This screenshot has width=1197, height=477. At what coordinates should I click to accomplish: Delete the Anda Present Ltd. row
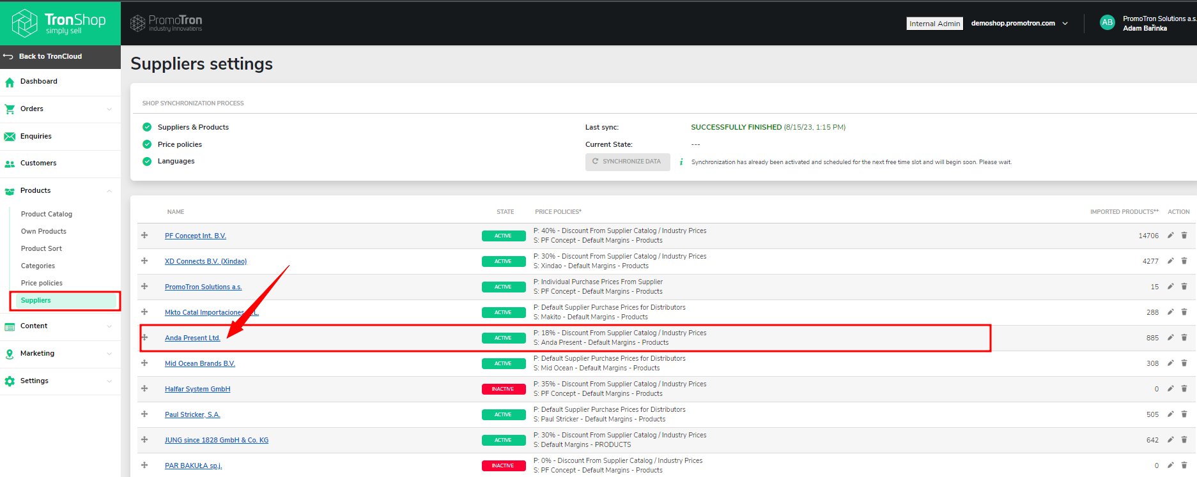[1184, 338]
